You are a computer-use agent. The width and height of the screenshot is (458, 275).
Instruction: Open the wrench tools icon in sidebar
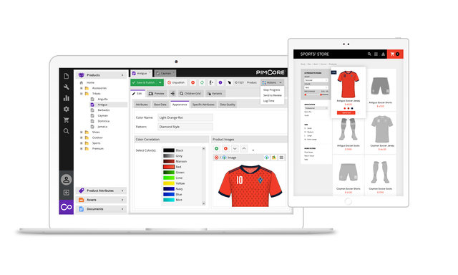tap(67, 87)
